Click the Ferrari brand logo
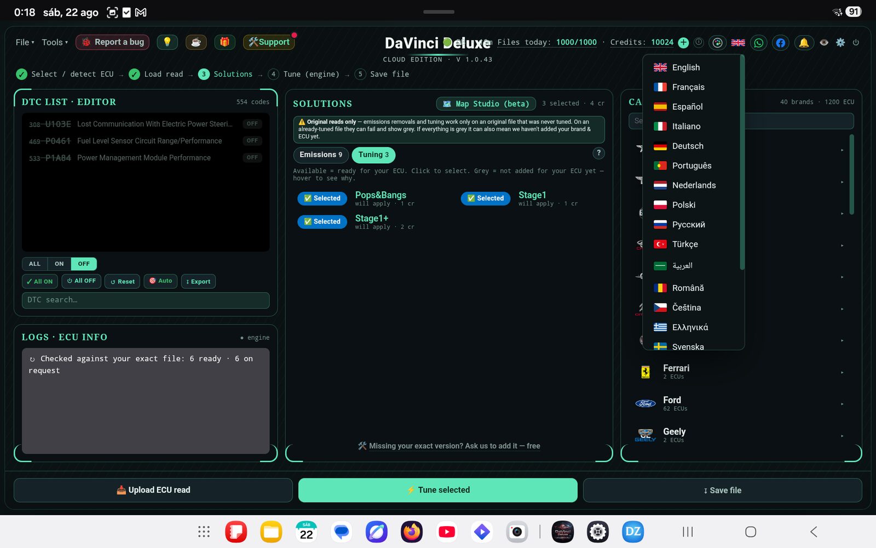The width and height of the screenshot is (876, 548). click(646, 372)
